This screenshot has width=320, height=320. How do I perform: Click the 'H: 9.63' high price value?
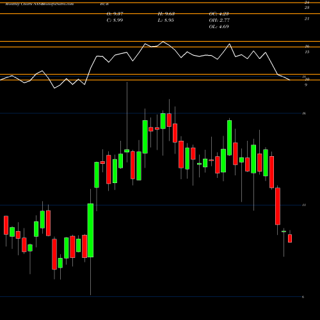(166, 14)
